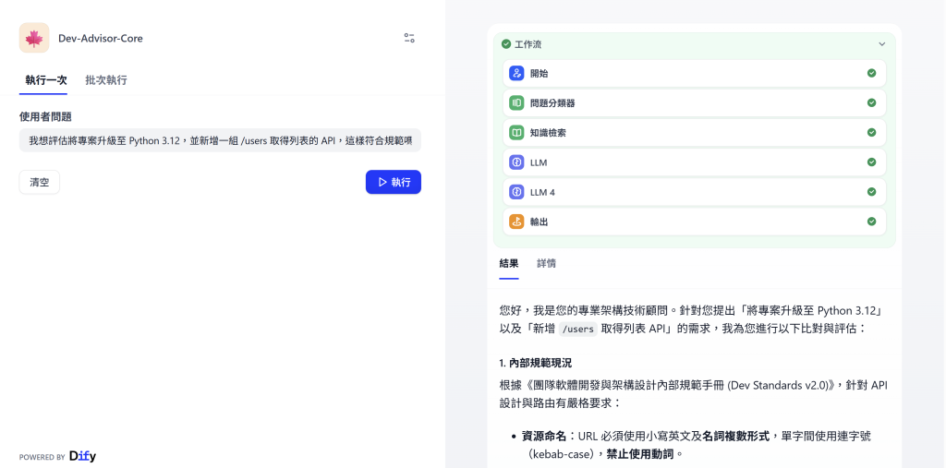Click the heading 1. 內部規範現況

coord(536,363)
